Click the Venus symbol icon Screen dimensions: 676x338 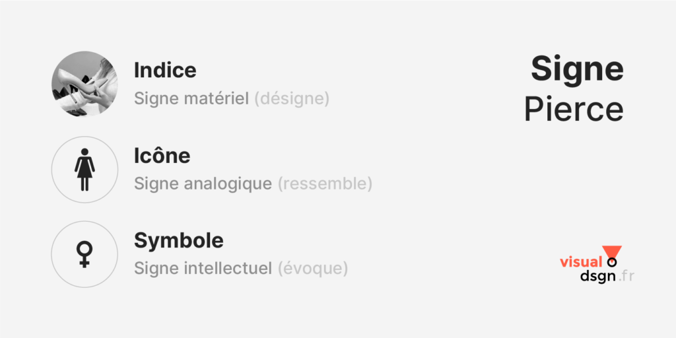pos(84,254)
